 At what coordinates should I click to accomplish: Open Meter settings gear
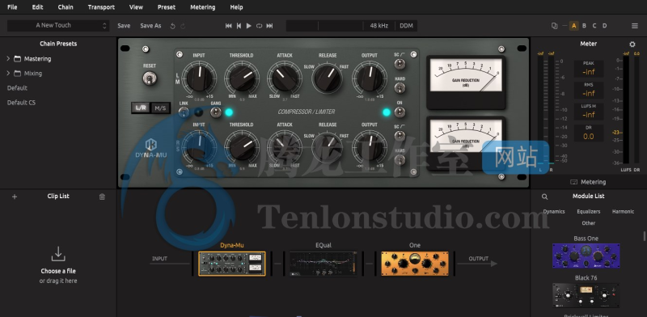coord(632,44)
